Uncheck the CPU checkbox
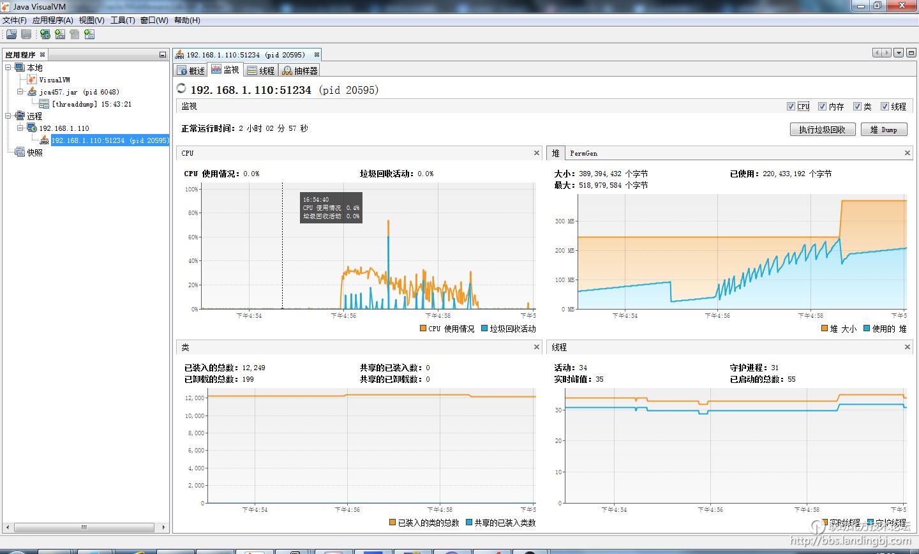 tap(791, 107)
